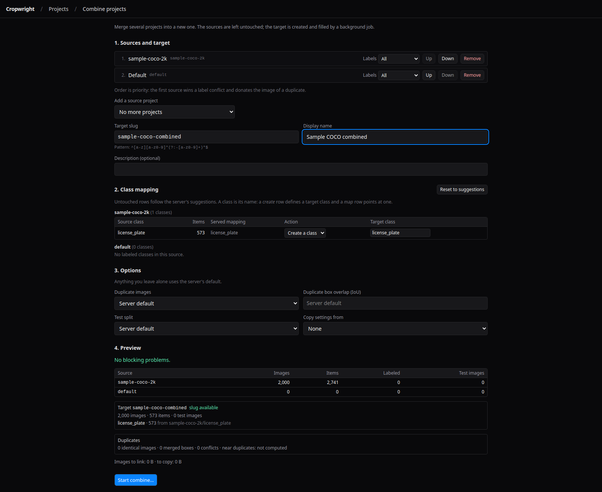
Task: Click the sample-coco-2k source name
Action: tap(147, 59)
